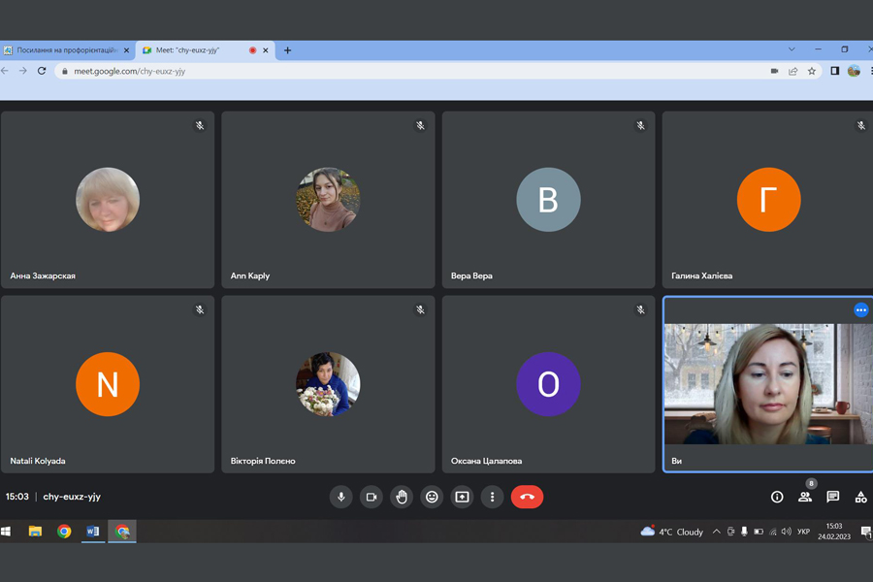Toggle the browser side panel
This screenshot has width=873, height=582.
pos(834,71)
